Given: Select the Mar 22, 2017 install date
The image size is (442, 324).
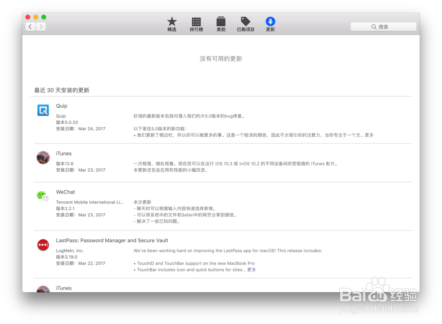Looking at the screenshot, I should pos(92,263).
